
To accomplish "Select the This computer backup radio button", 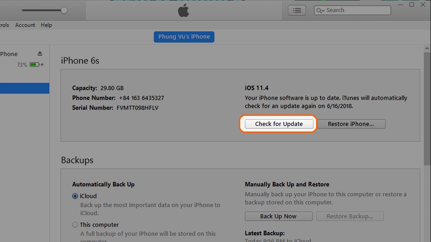I will (75, 224).
